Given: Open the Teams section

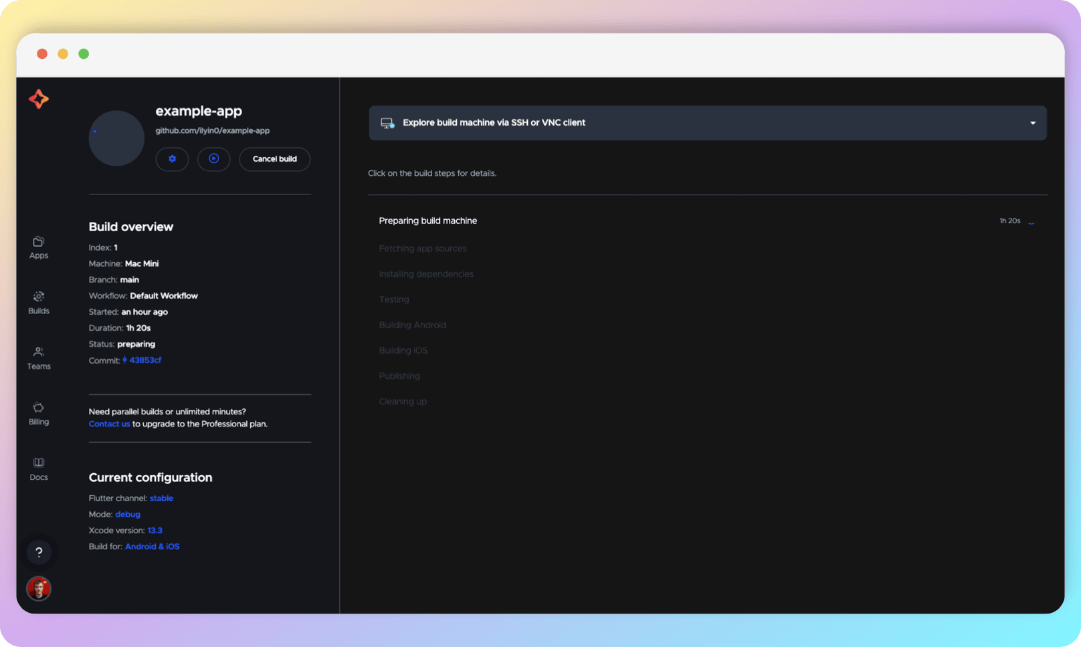Looking at the screenshot, I should point(38,358).
